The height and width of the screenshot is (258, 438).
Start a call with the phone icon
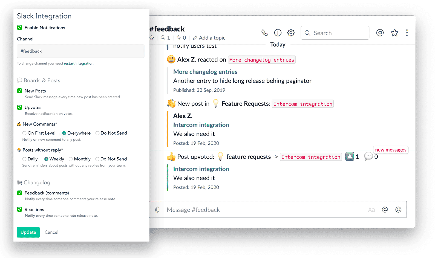coord(264,33)
